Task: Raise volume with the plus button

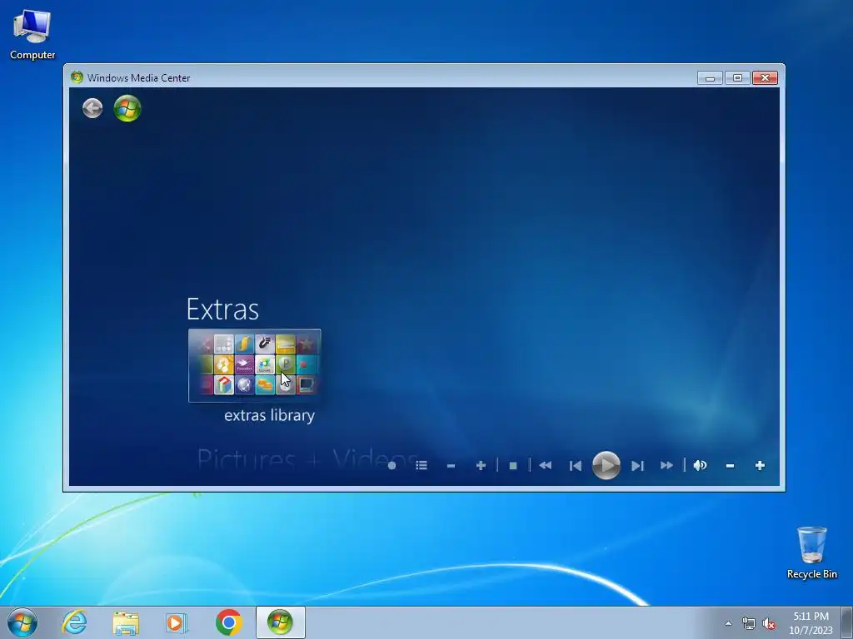Action: pos(760,466)
